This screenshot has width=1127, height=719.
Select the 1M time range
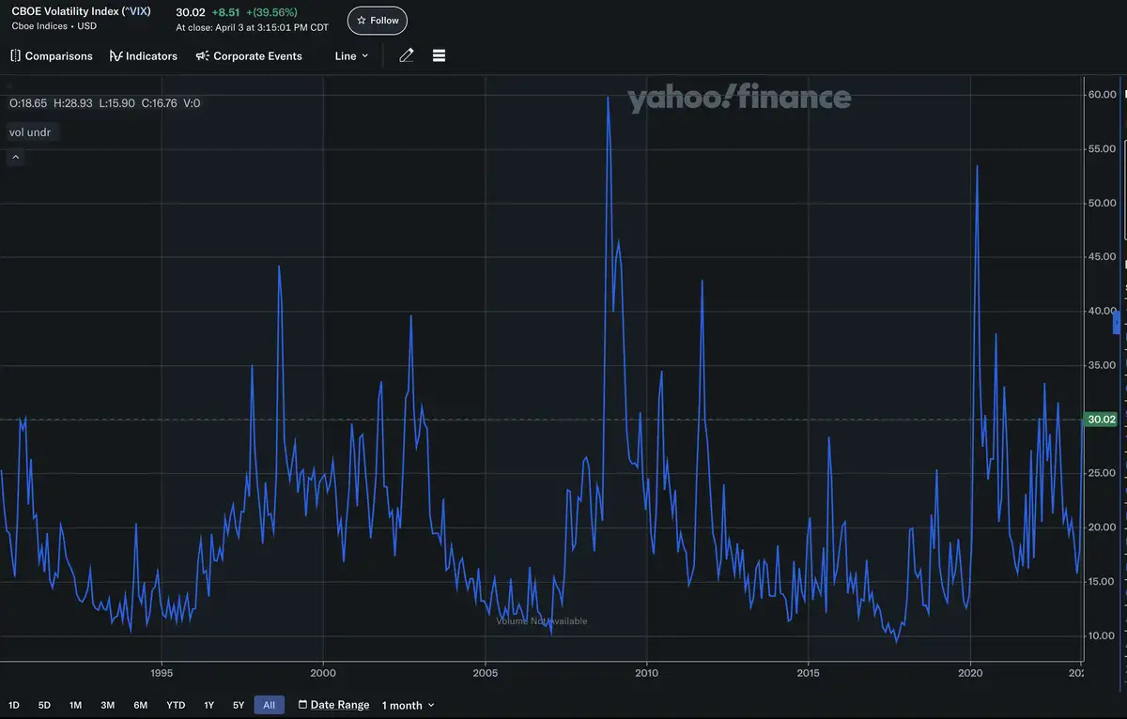76,705
